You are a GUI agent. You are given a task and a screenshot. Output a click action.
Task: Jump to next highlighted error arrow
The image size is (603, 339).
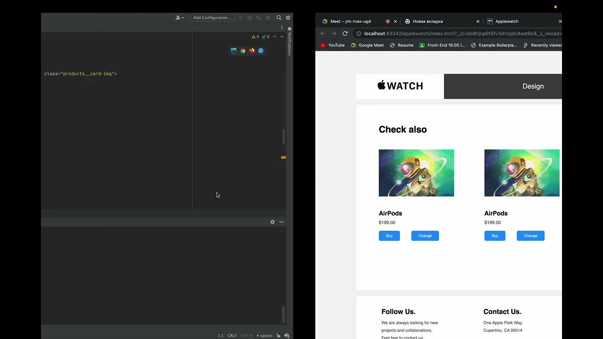coord(282,37)
